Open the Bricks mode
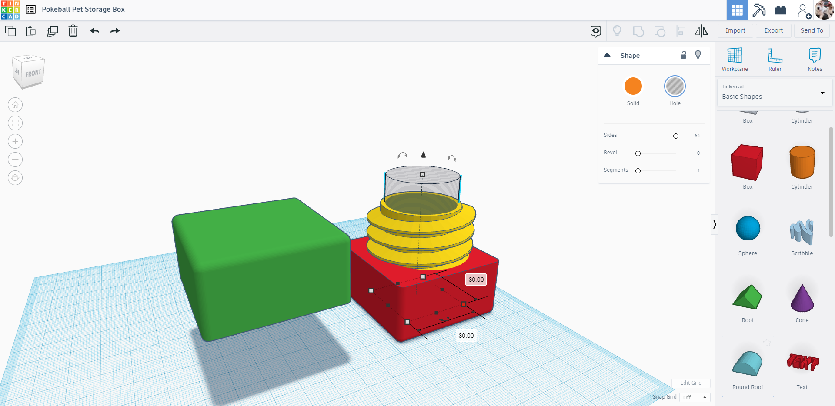Viewport: 835px width, 406px height. (781, 10)
